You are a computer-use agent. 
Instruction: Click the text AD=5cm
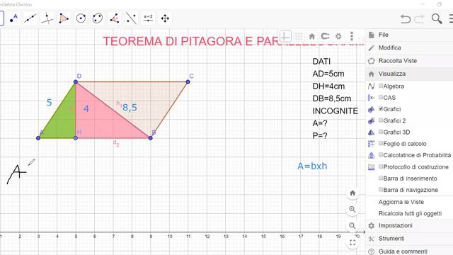(328, 74)
